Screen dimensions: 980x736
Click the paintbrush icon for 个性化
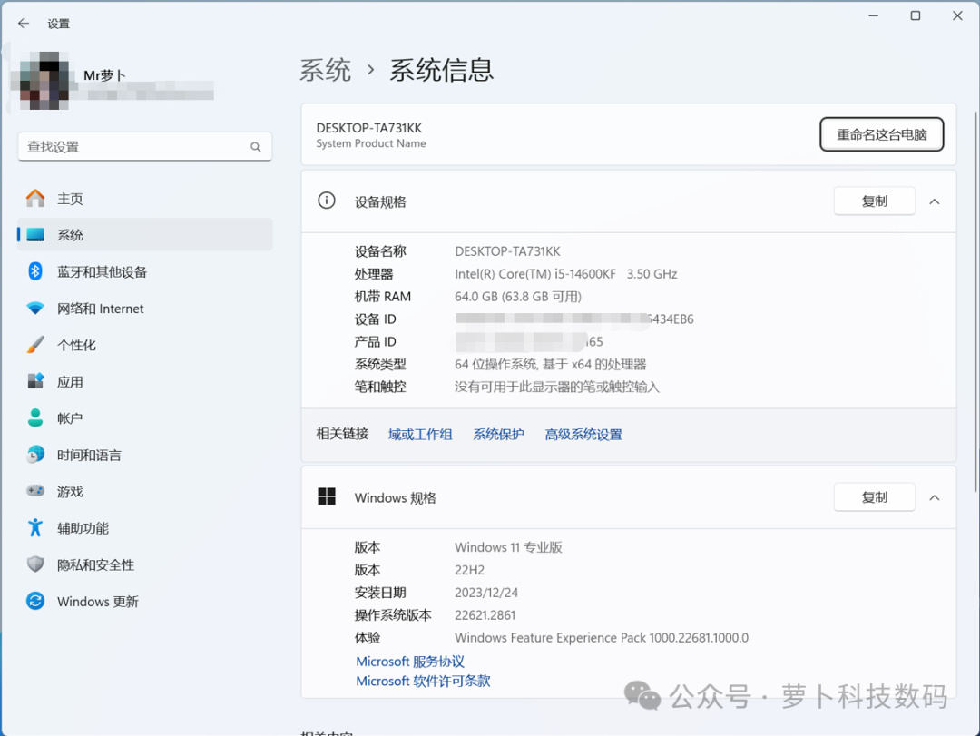(x=35, y=345)
